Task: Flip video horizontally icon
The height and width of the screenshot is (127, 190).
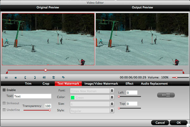Action: click(x=54, y=77)
